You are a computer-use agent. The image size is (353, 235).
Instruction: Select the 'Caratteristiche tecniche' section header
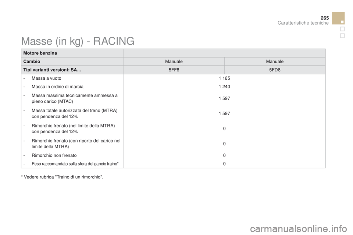303,23
